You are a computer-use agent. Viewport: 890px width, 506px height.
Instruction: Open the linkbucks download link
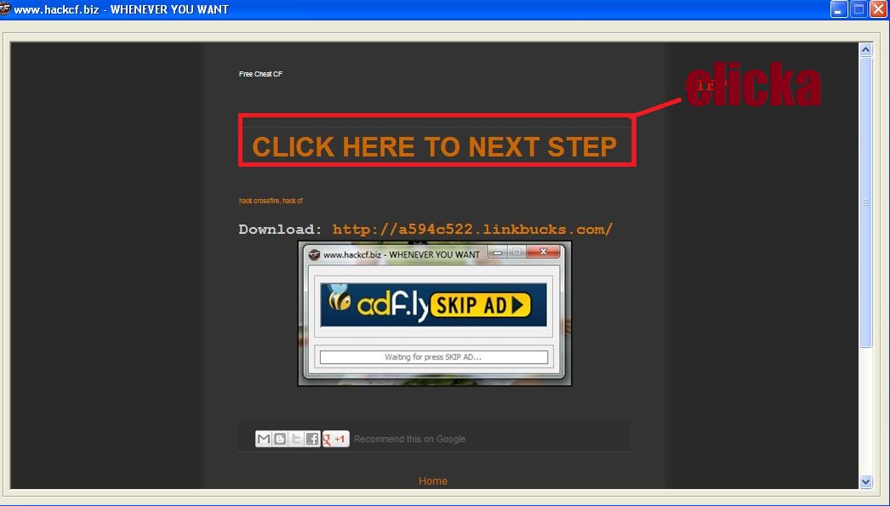pyautogui.click(x=472, y=229)
